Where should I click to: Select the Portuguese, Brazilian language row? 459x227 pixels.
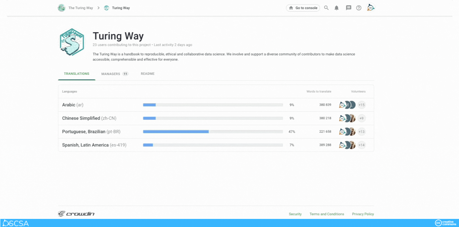coord(91,131)
